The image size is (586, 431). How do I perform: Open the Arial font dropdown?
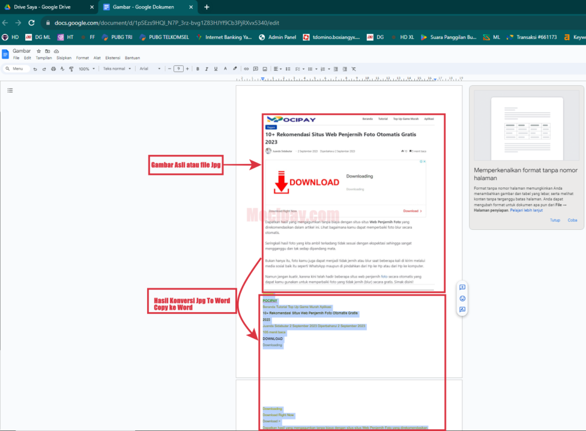coord(150,69)
